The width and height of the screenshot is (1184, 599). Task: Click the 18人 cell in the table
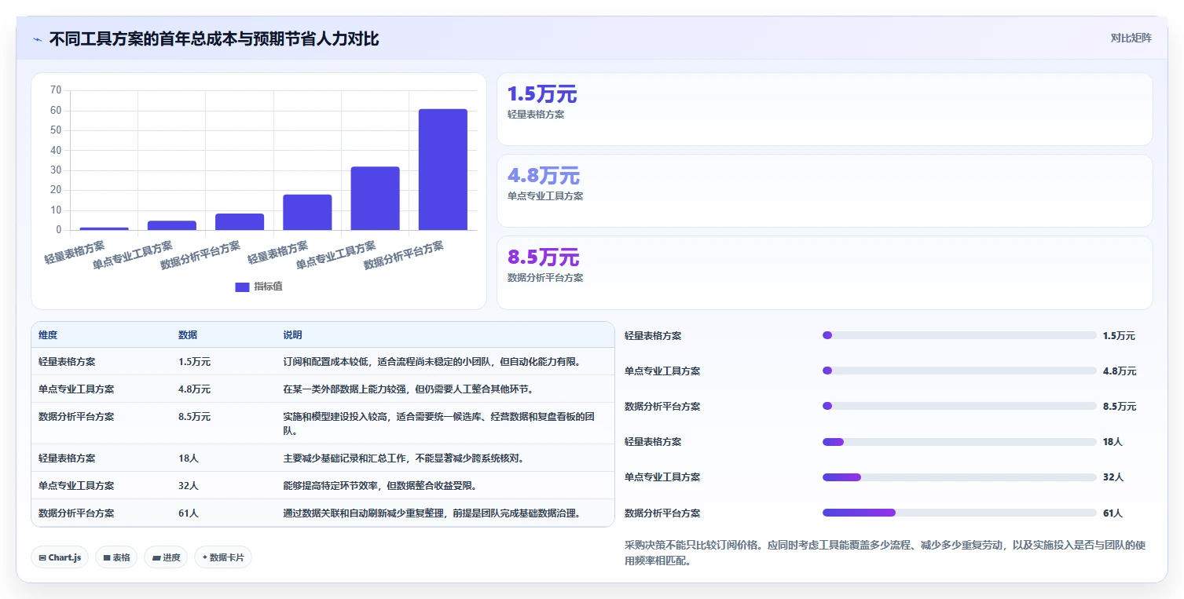[189, 458]
